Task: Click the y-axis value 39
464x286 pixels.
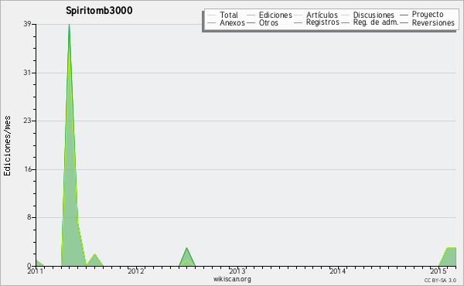Action: 27,24
